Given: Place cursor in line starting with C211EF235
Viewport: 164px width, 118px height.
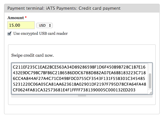Looking at the screenshot, I should (79, 67).
